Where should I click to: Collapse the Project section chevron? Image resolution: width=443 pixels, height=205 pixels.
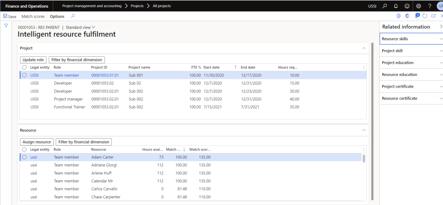[363, 48]
